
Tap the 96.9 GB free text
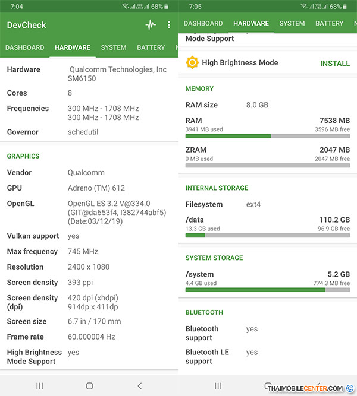(334, 229)
